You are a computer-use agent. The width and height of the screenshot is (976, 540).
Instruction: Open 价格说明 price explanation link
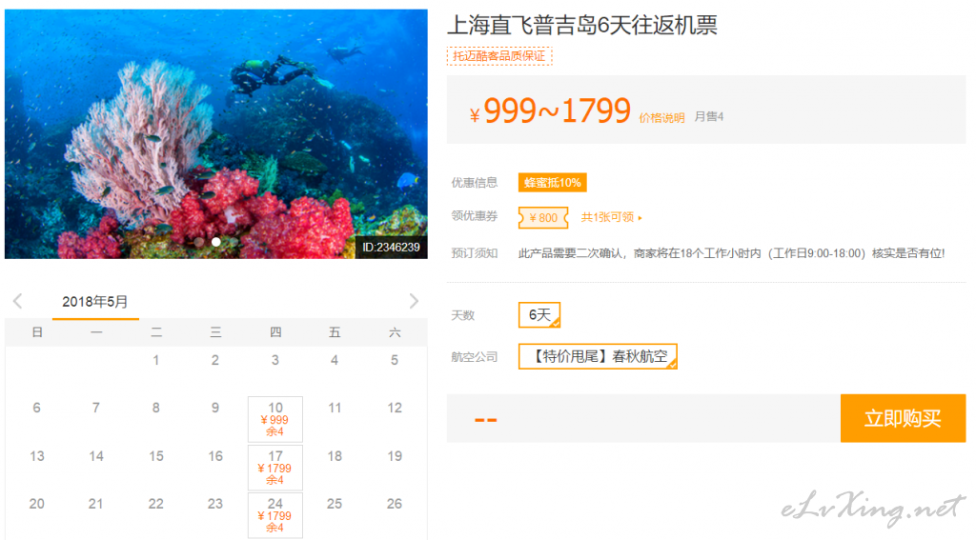click(661, 117)
